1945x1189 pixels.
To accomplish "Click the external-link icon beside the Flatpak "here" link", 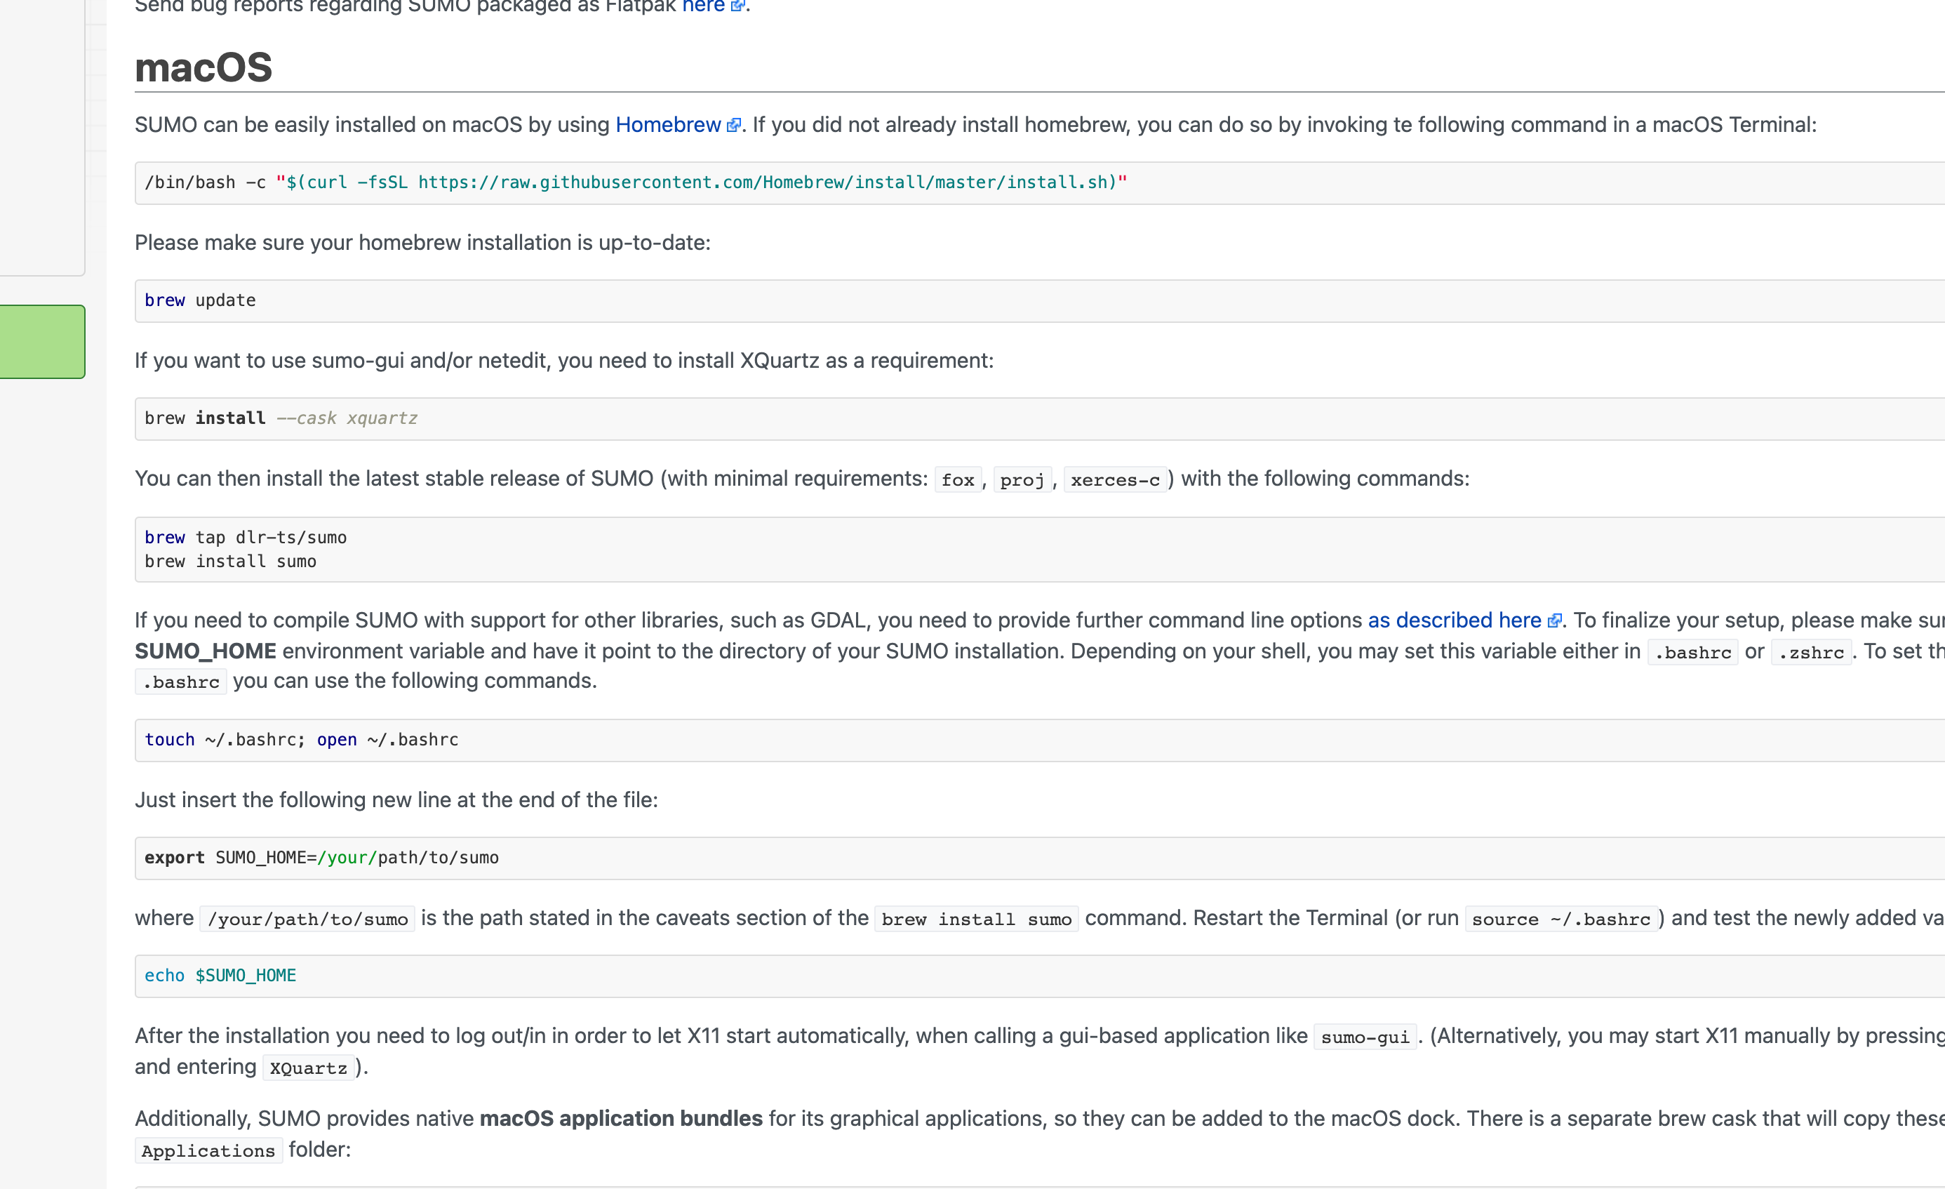I will point(739,6).
